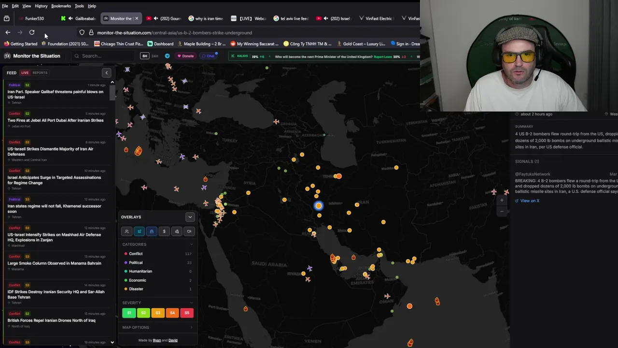This screenshot has height=348, width=618.
Task: Filter by S3 severity swatch
Action: (x=158, y=313)
